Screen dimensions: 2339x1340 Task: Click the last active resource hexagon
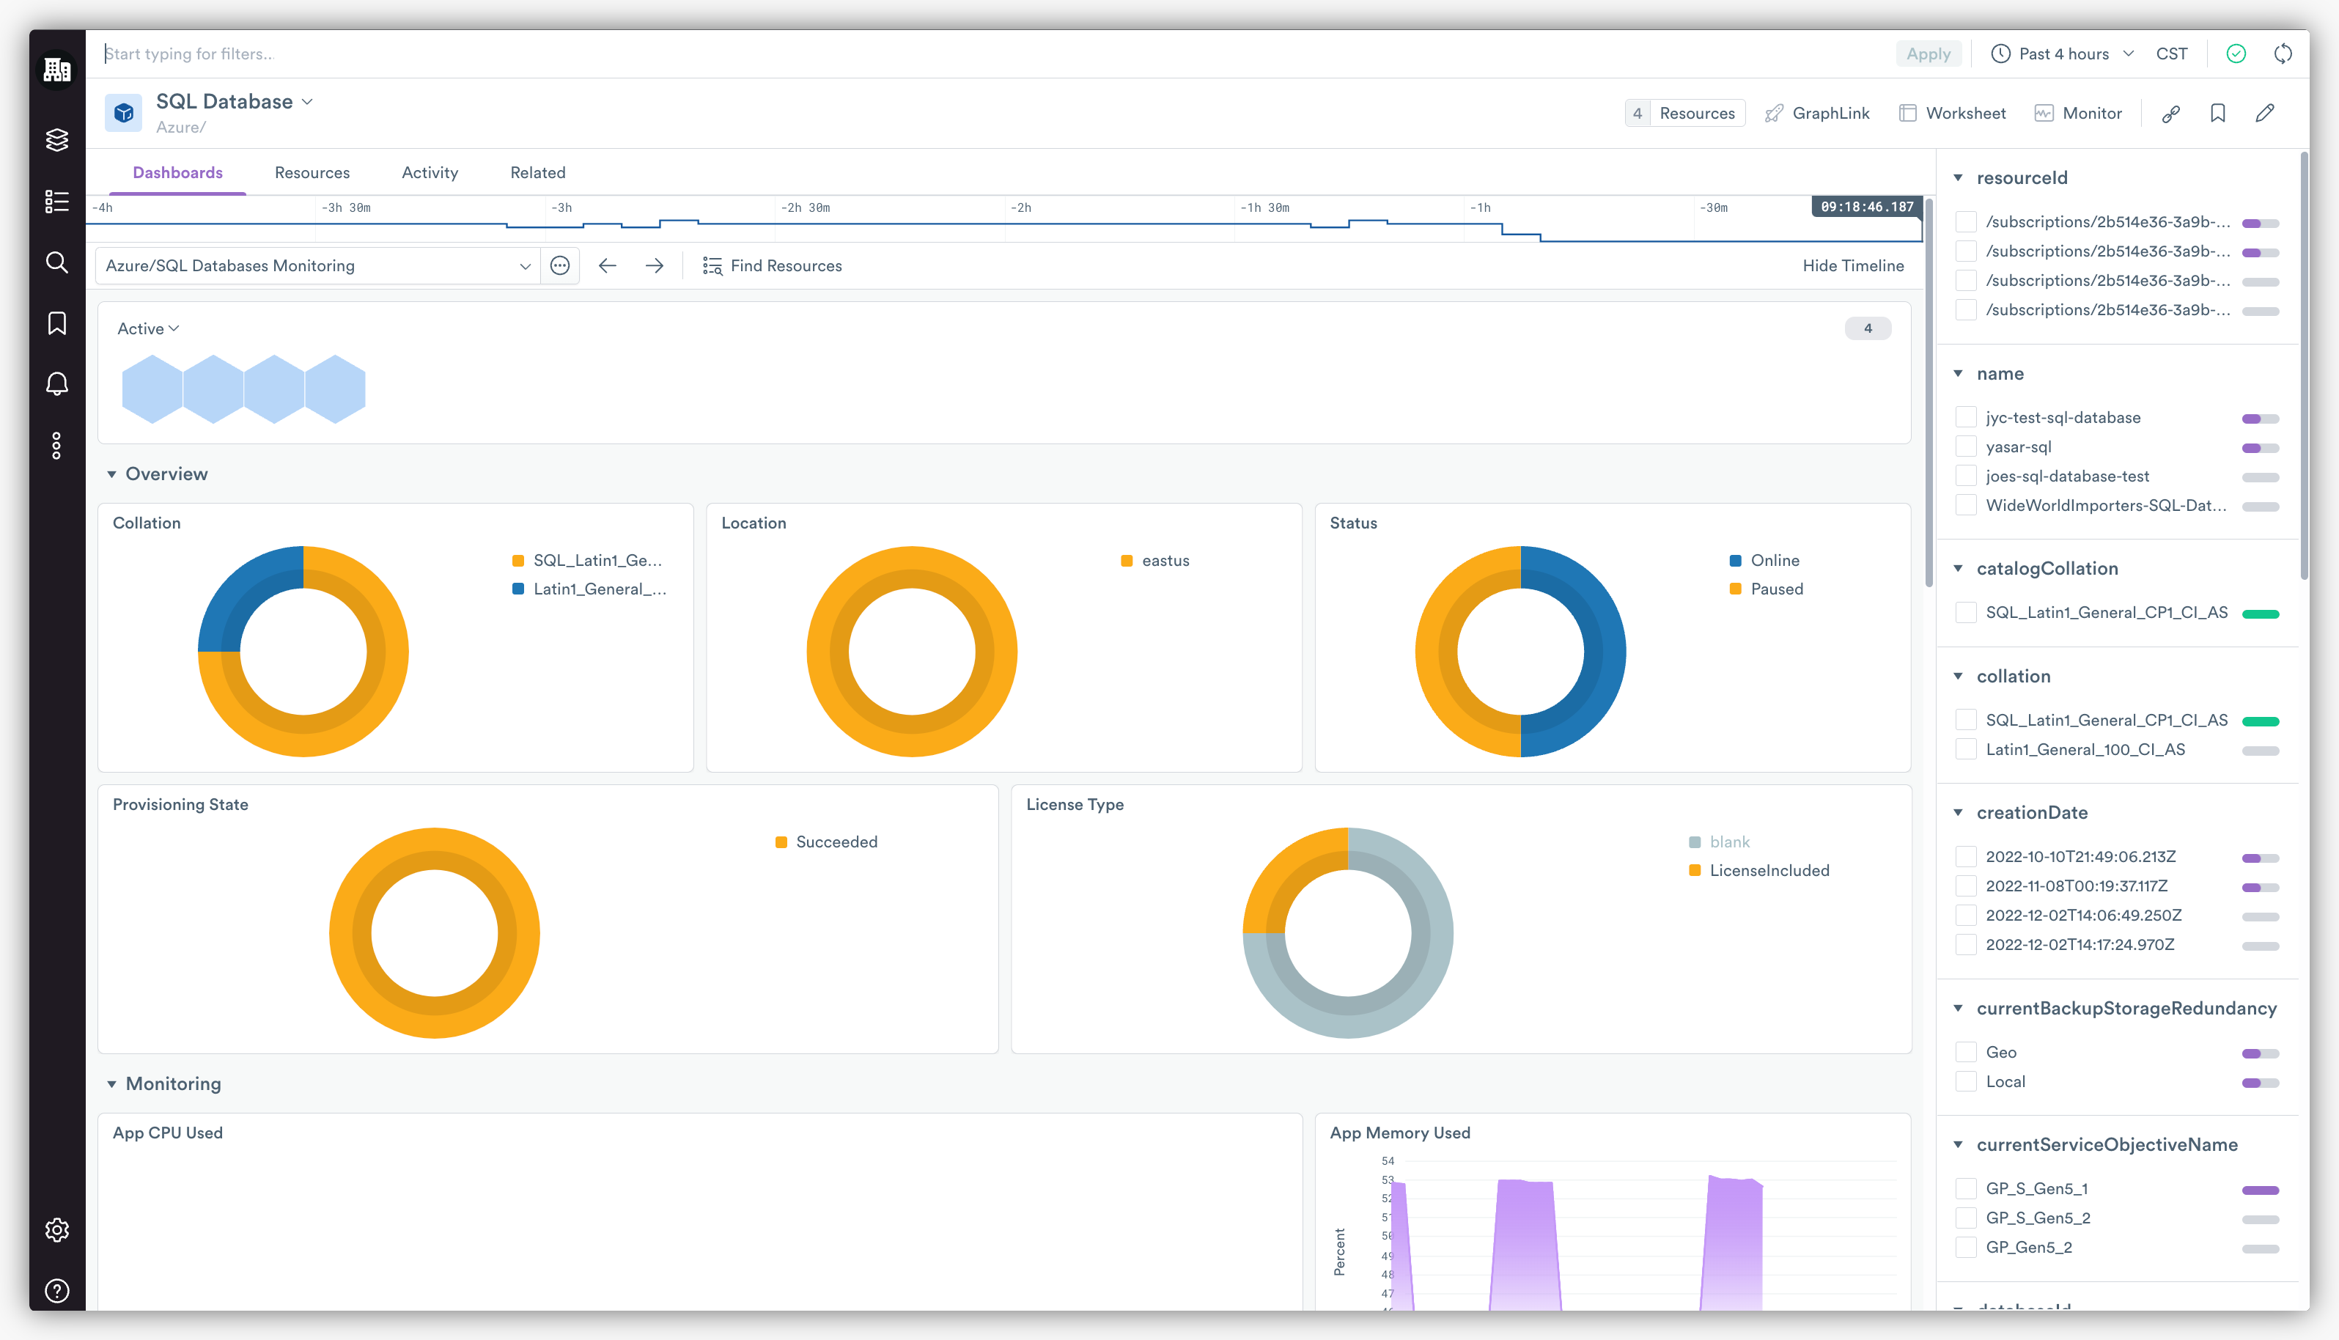335,389
